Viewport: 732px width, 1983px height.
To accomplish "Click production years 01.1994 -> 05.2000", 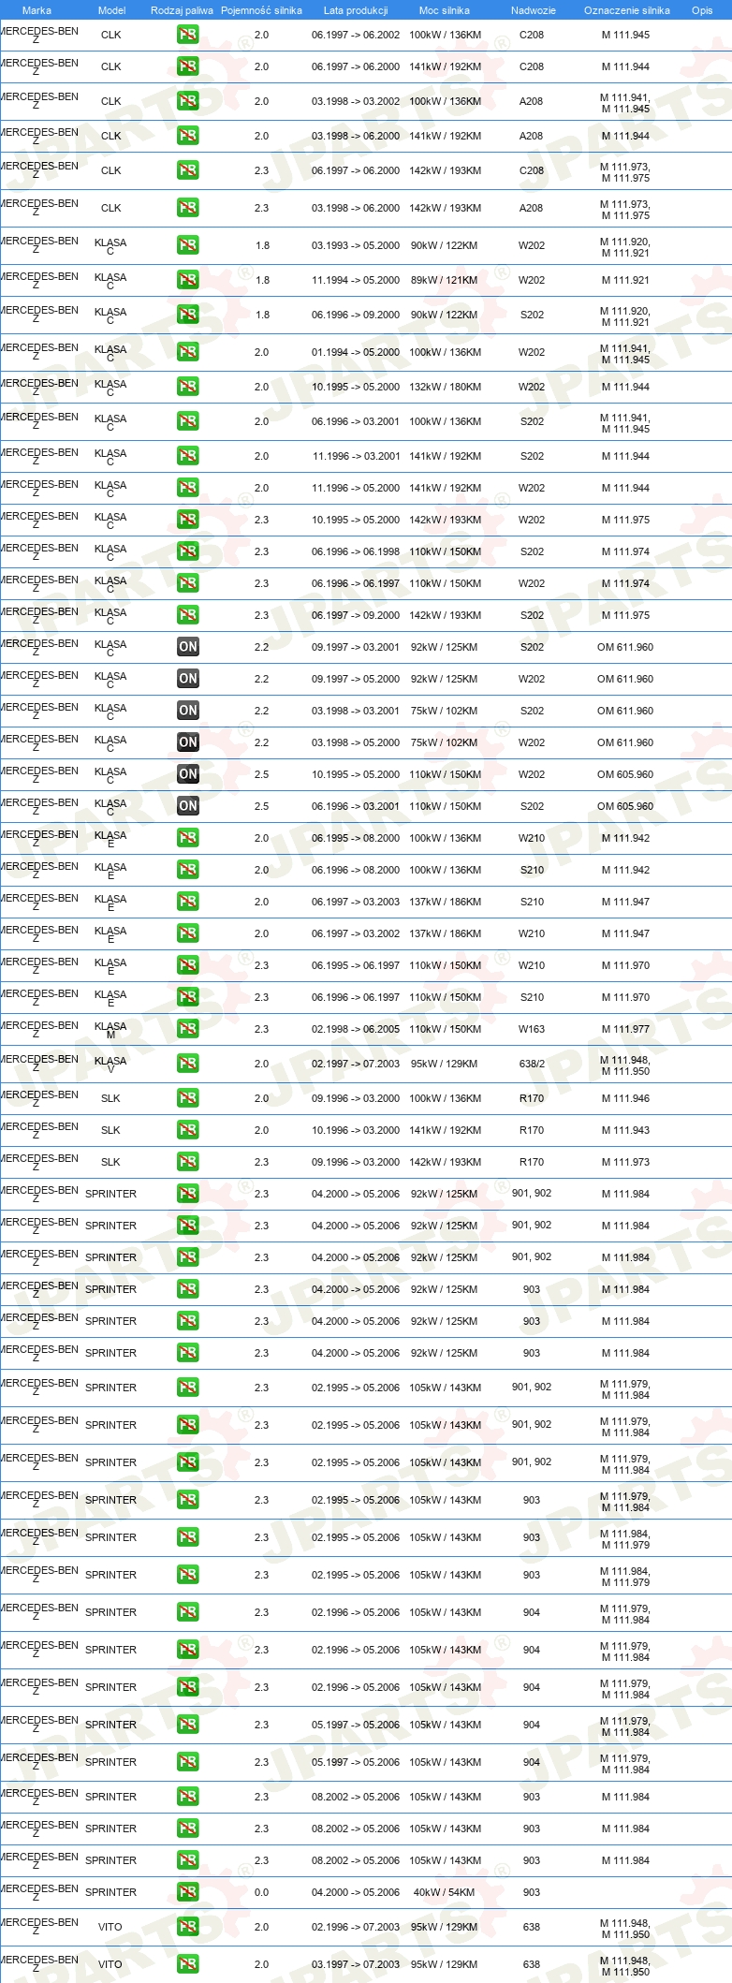I will [356, 352].
